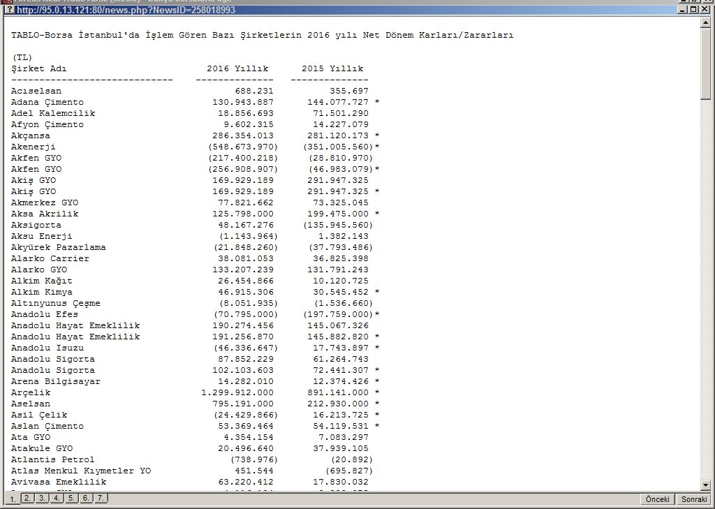Click the 'Şirket Adı' column header
This screenshot has height=509, width=715.
click(39, 69)
